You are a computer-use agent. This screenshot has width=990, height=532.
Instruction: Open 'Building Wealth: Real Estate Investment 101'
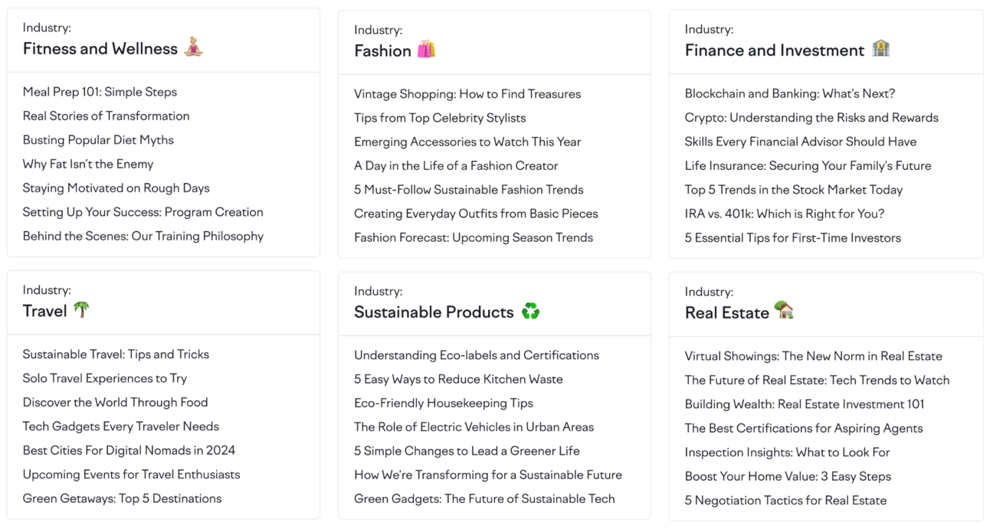click(805, 404)
